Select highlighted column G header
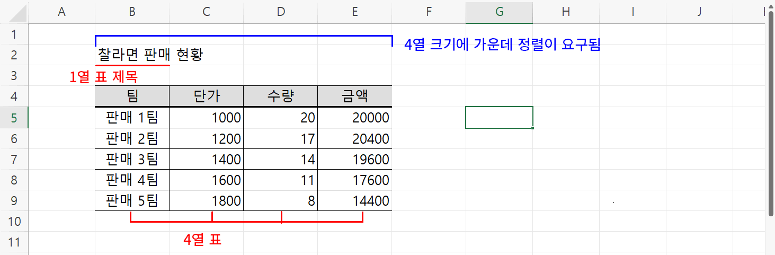The width and height of the screenshot is (775, 255). pos(499,12)
